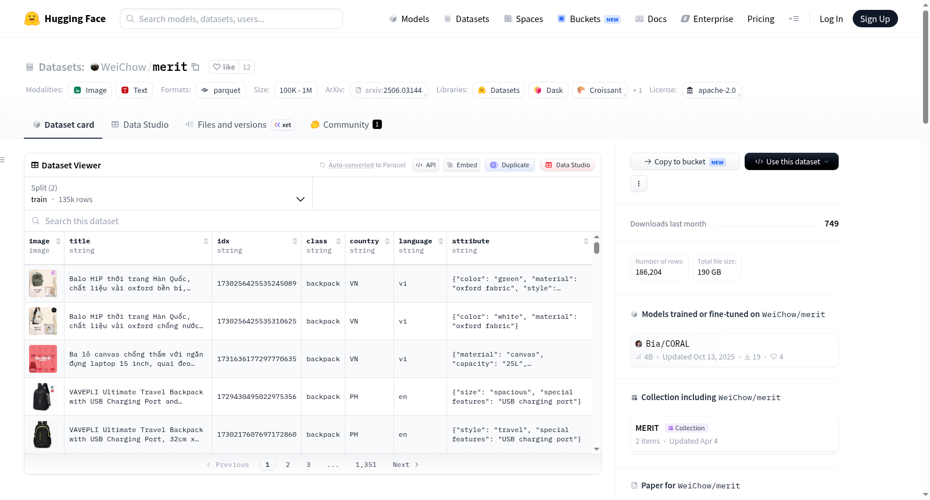The image size is (930, 500).
Task: Go to Models in the top navigation
Action: pyautogui.click(x=409, y=19)
